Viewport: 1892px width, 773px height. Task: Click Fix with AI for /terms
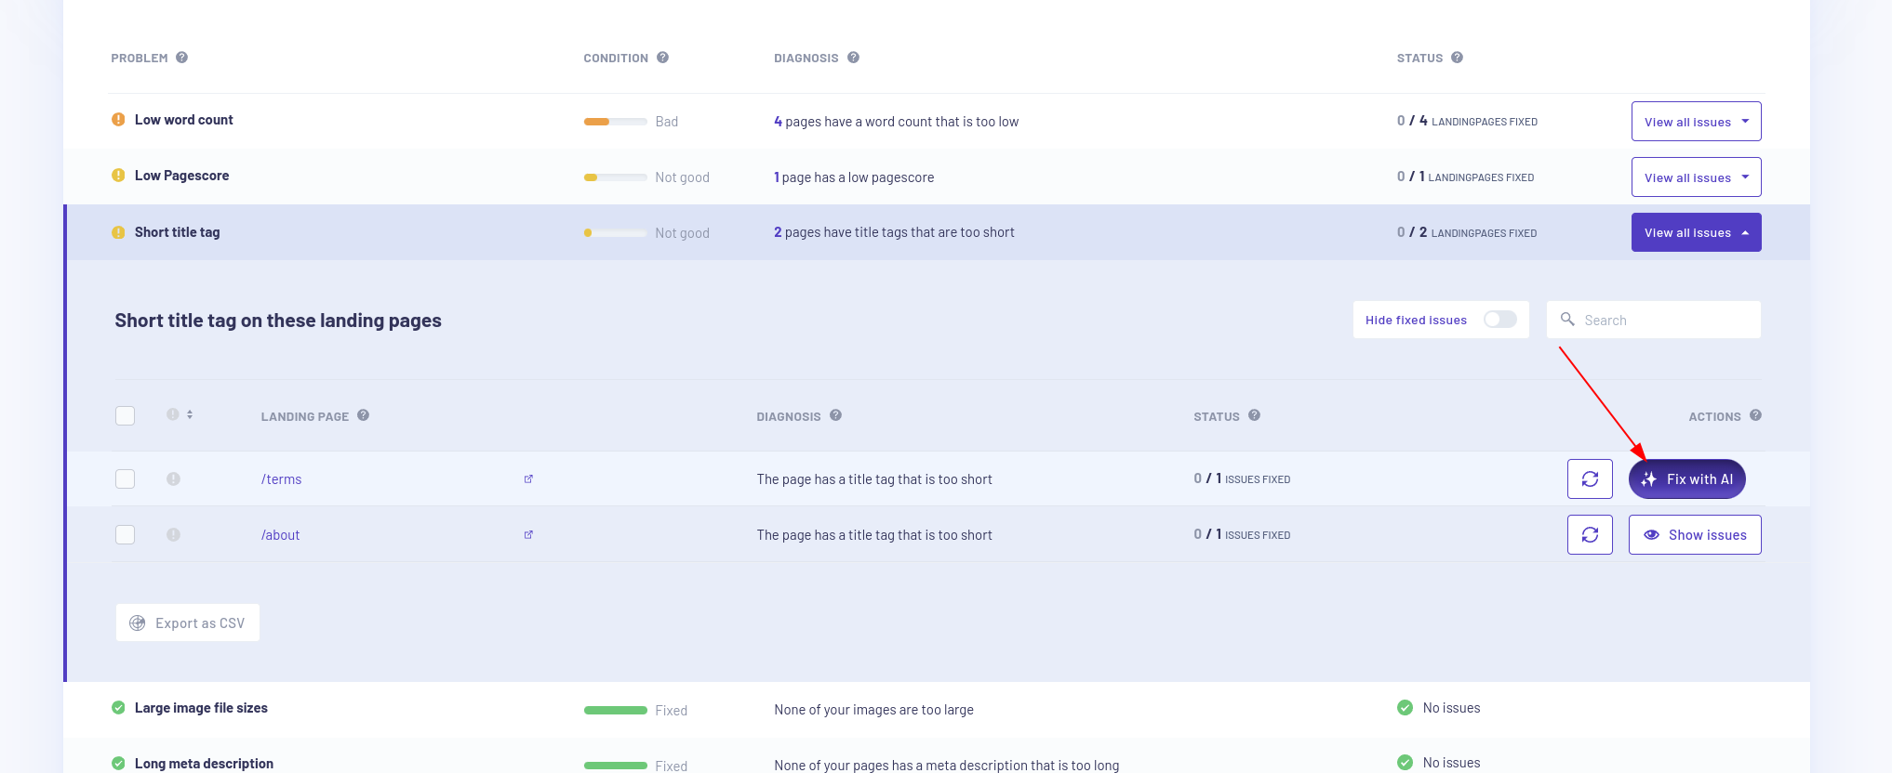1686,479
